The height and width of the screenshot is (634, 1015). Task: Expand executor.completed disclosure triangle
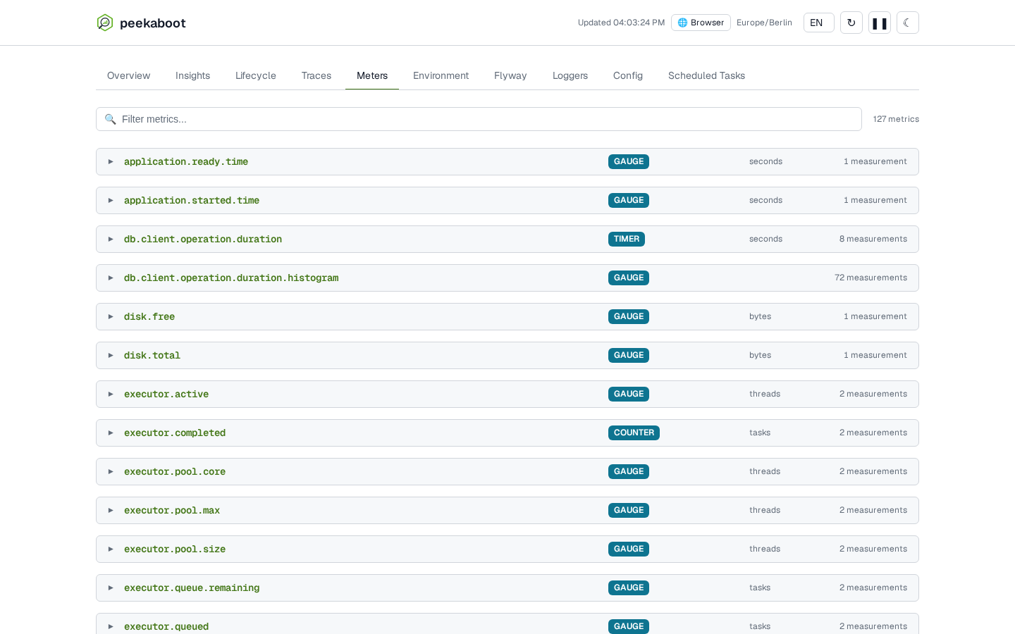coord(111,433)
